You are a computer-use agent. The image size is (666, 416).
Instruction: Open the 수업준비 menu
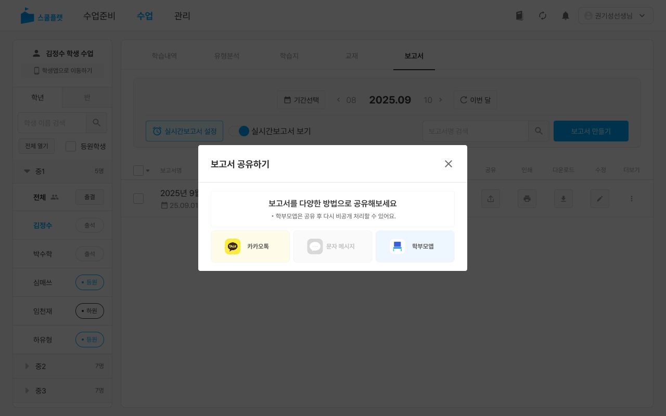tap(99, 16)
